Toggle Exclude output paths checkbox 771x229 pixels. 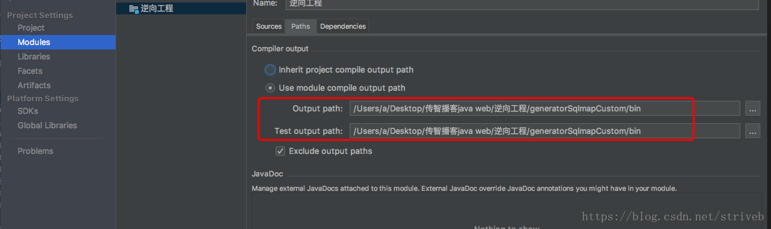tap(280, 151)
